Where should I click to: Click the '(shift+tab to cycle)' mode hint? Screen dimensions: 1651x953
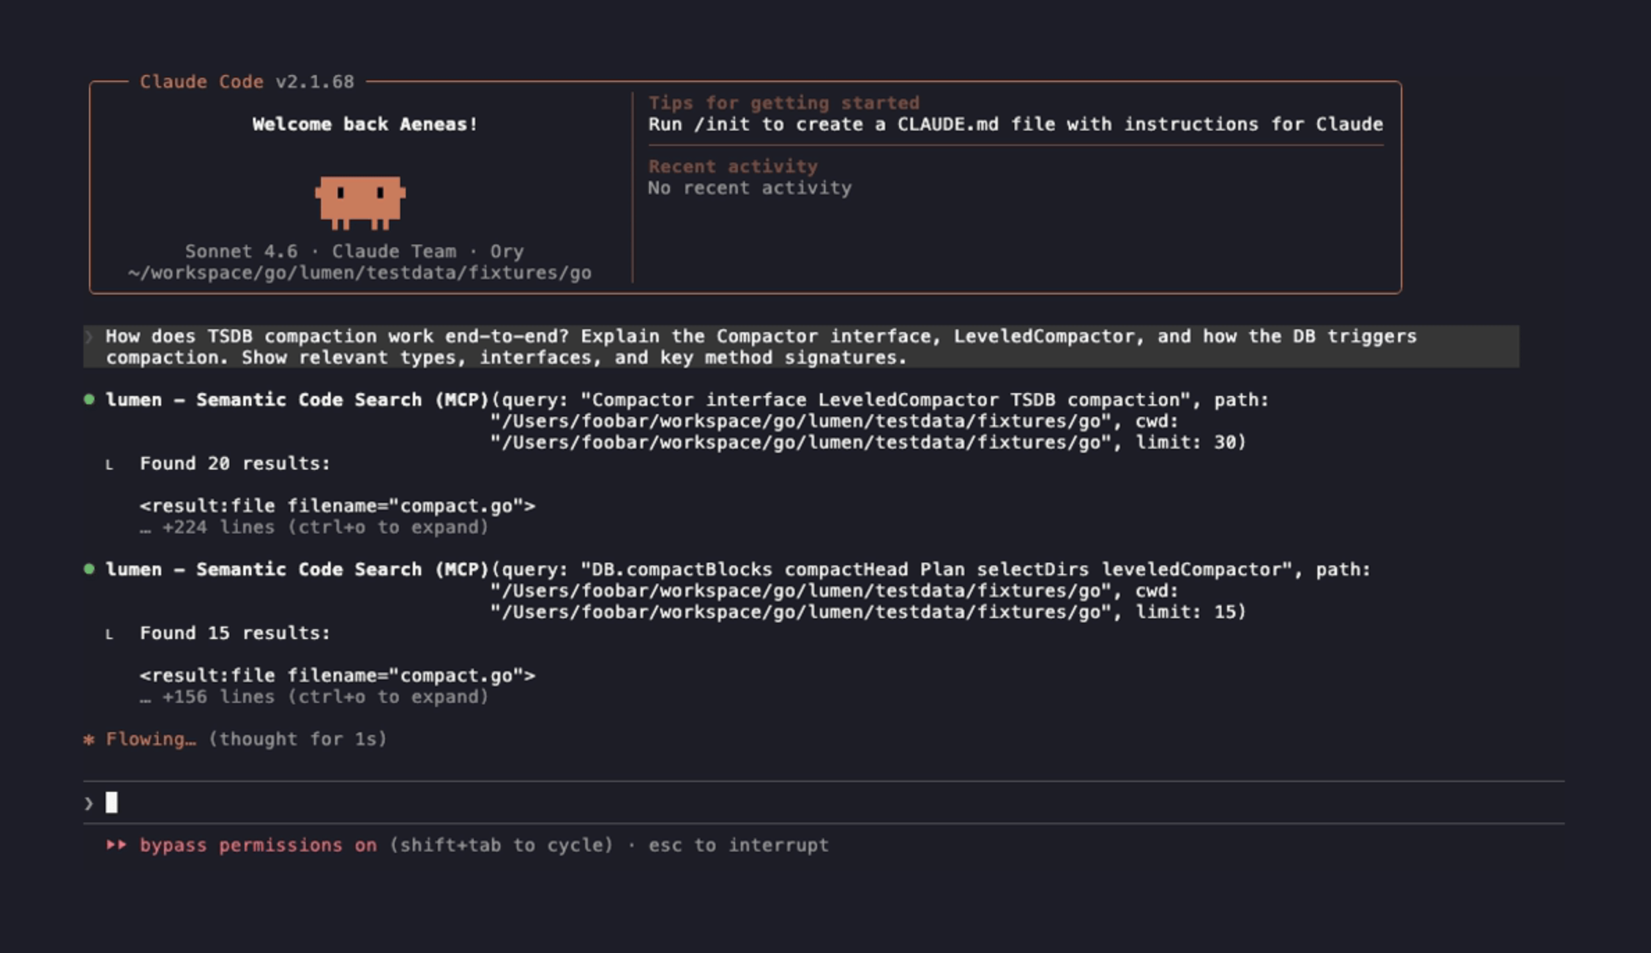coord(501,845)
